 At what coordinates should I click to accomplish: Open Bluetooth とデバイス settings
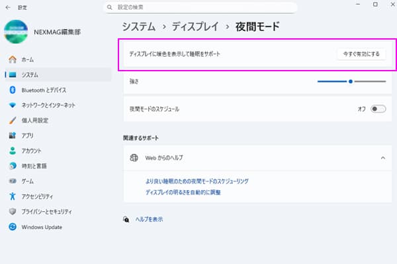tap(58, 90)
